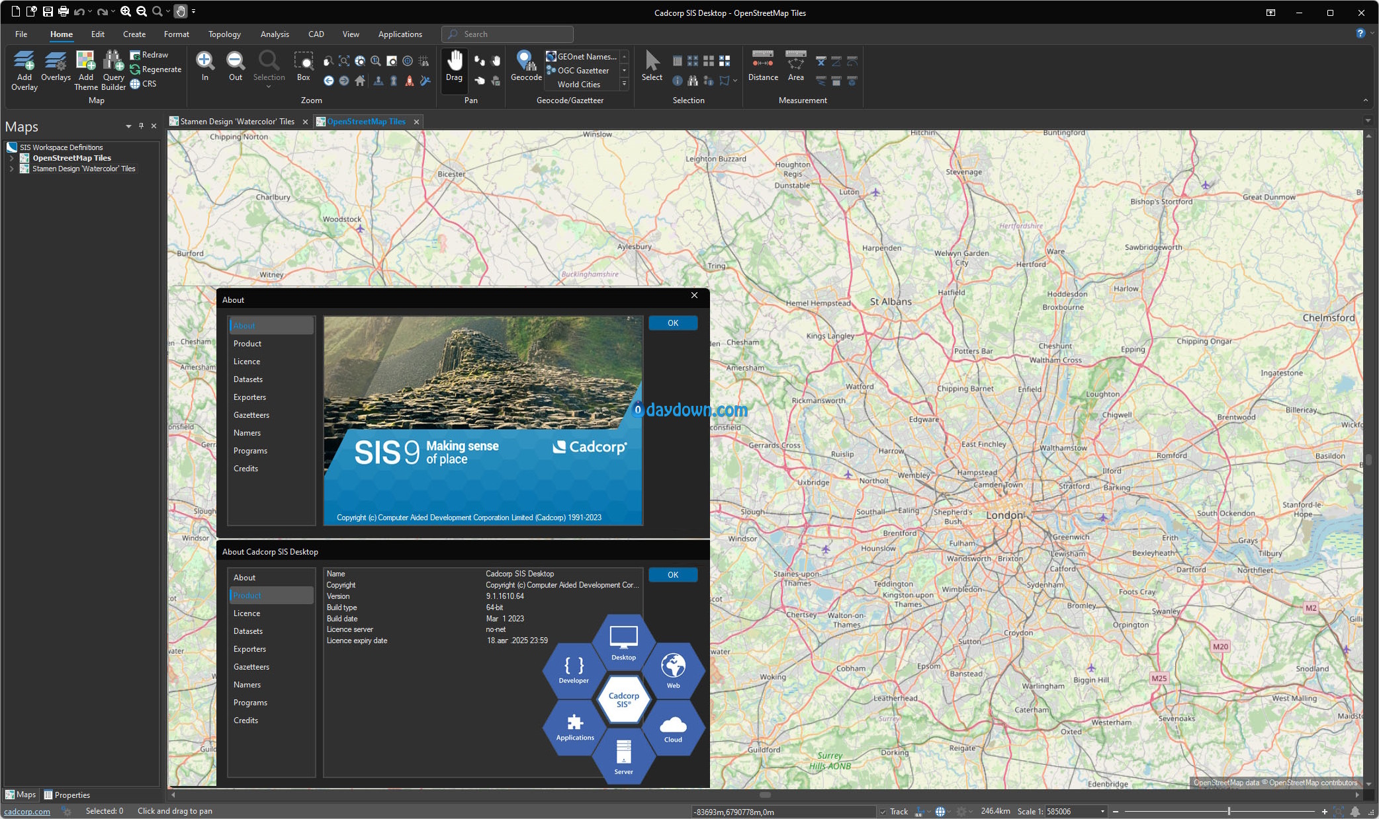Click the zoom extent icon in status bar
Screen dimensions: 1379x819
pyautogui.click(x=1339, y=811)
